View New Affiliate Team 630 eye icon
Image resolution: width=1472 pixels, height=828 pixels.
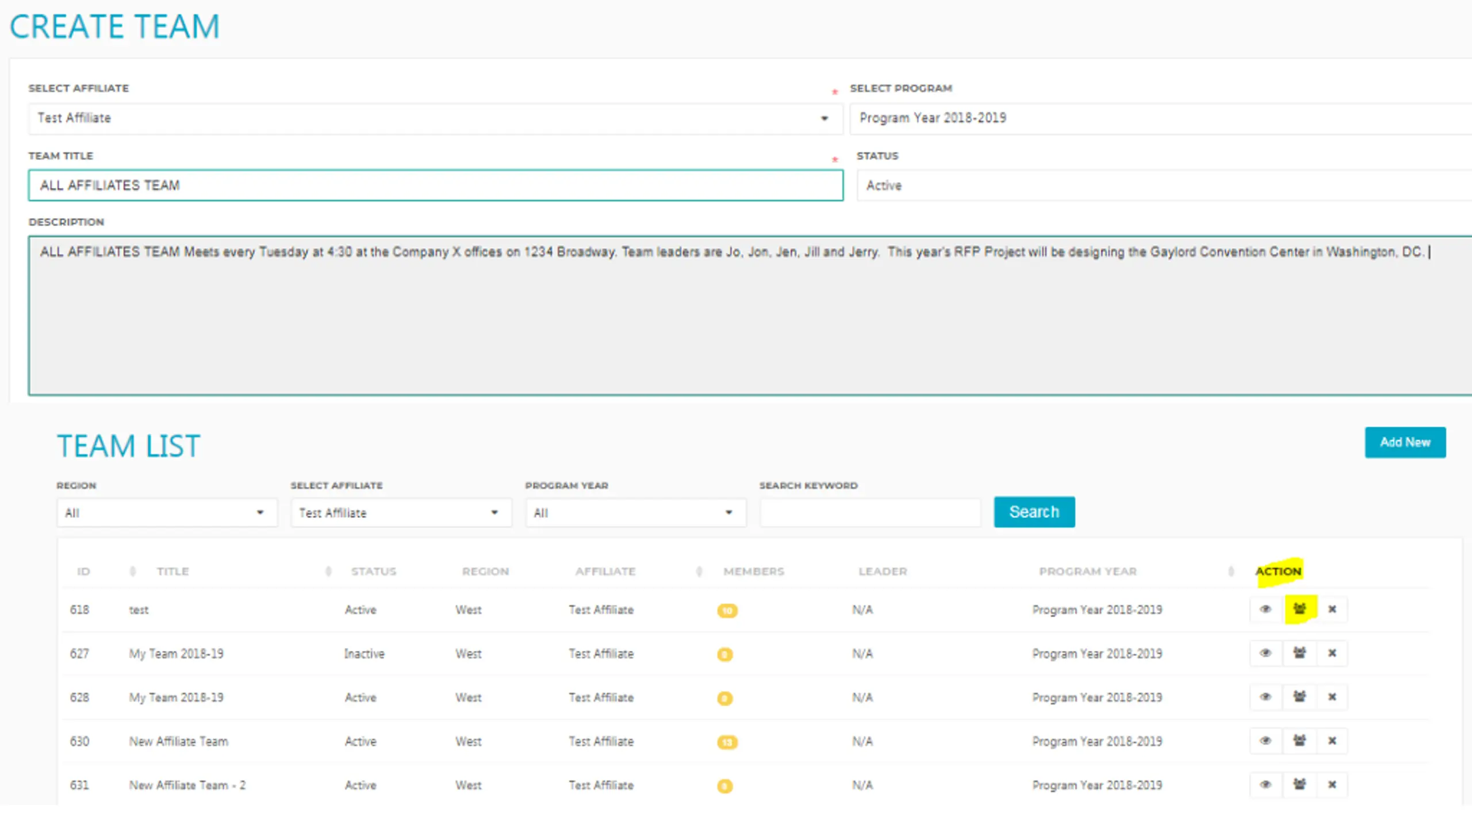point(1266,741)
